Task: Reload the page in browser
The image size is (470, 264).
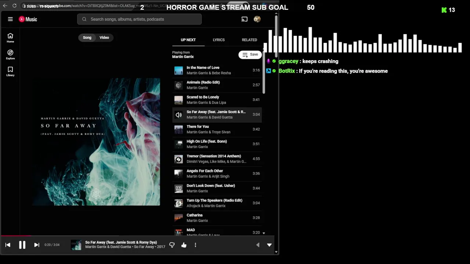Action: 14,5
